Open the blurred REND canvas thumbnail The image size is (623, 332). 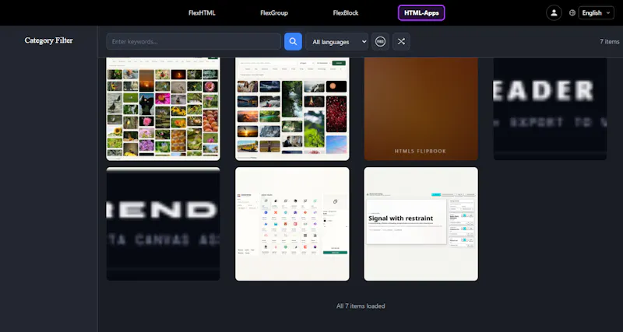[x=163, y=224]
